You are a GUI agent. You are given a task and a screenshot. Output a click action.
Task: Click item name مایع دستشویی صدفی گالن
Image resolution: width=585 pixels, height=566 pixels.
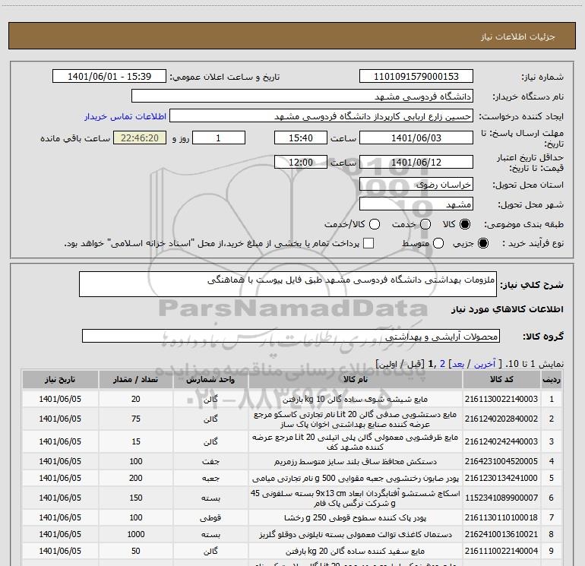tap(356, 419)
